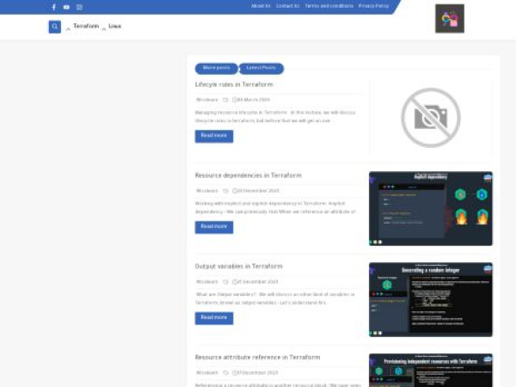Go to About Us page
516x387 pixels.
coord(261,6)
